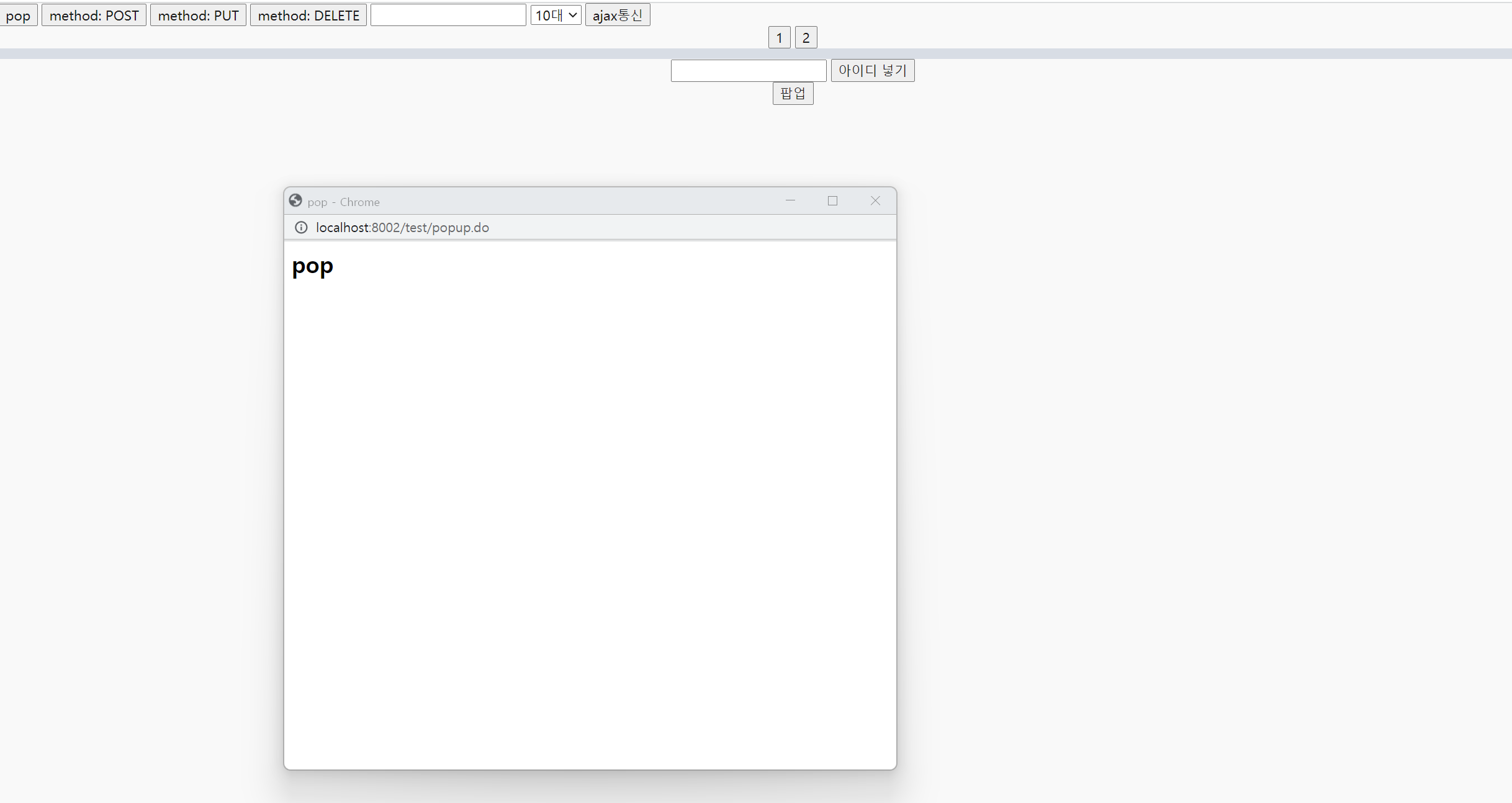The width and height of the screenshot is (1512, 803).
Task: Click the ajax통신 button
Action: click(x=617, y=16)
